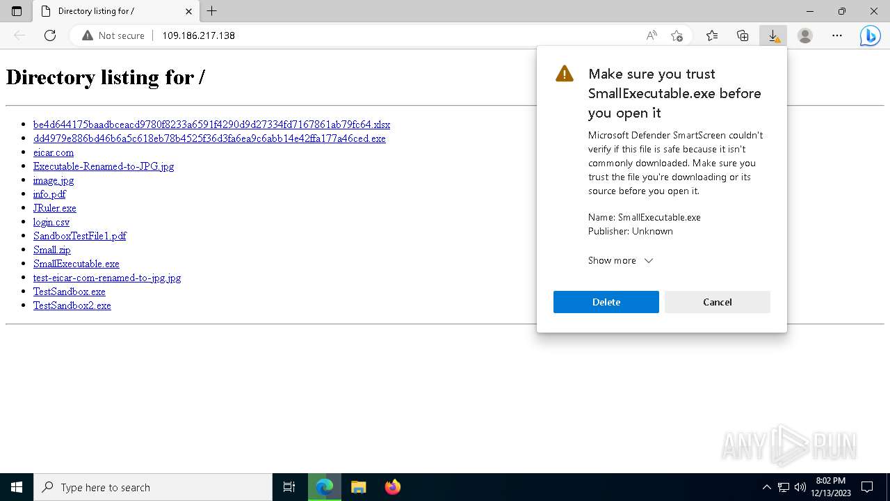This screenshot has width=890, height=501.
Task: Open clock and calendar flyout
Action: pos(831,487)
